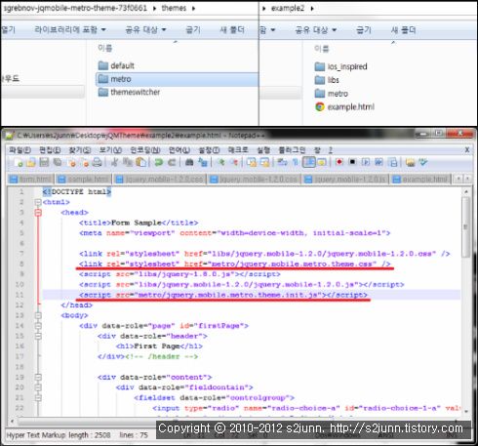Collapse the fieldcontain fold marker on line 20
The image size is (478, 446).
38,387
